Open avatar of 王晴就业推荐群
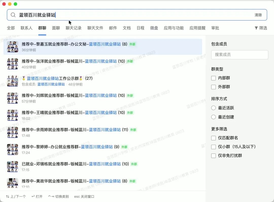Screen dimensions: 274x202 coord(13,115)
